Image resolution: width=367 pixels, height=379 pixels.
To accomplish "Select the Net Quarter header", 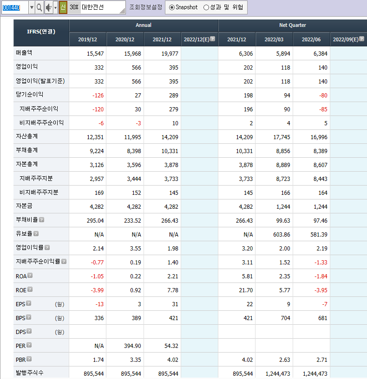I will [292, 25].
